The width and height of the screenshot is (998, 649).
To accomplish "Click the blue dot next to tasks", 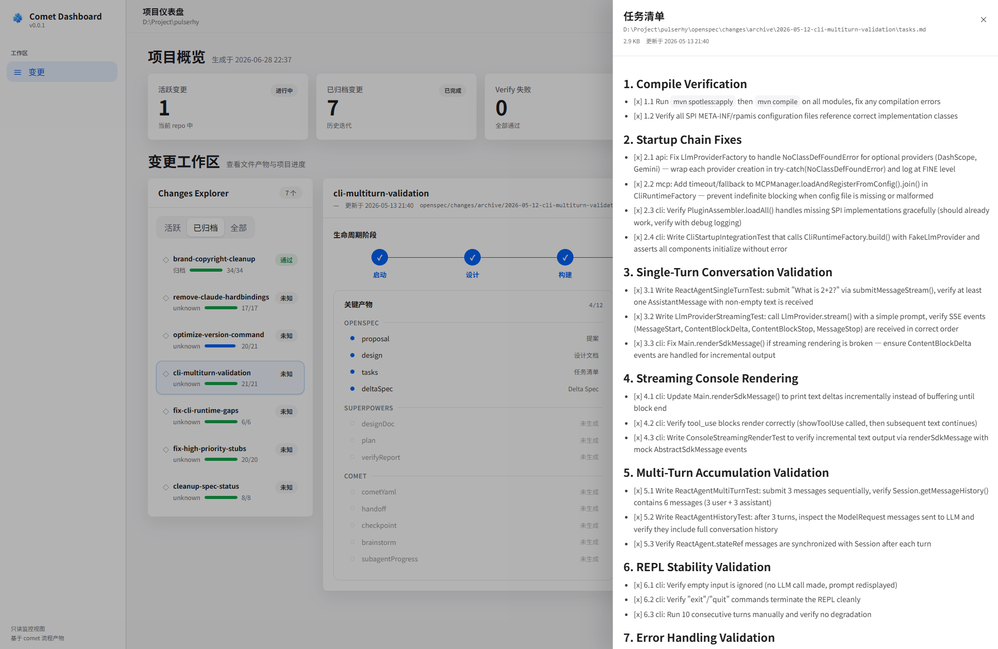I will (352, 372).
